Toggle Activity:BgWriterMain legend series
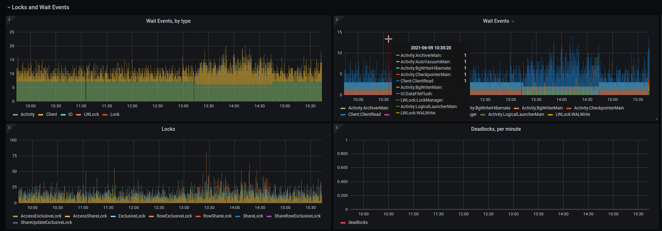This screenshot has height=231, width=662. (542, 108)
